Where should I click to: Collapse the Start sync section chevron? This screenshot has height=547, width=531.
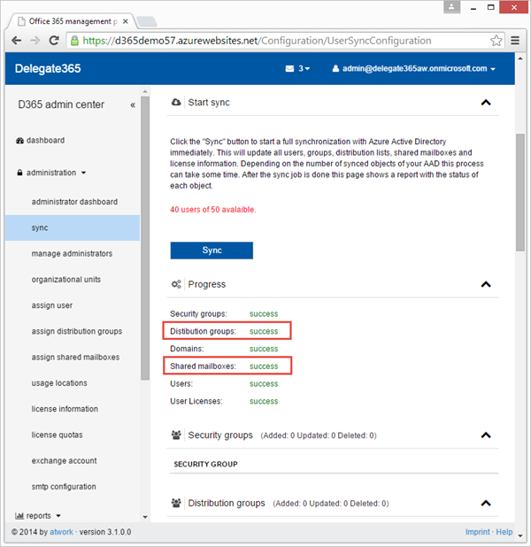pos(486,103)
